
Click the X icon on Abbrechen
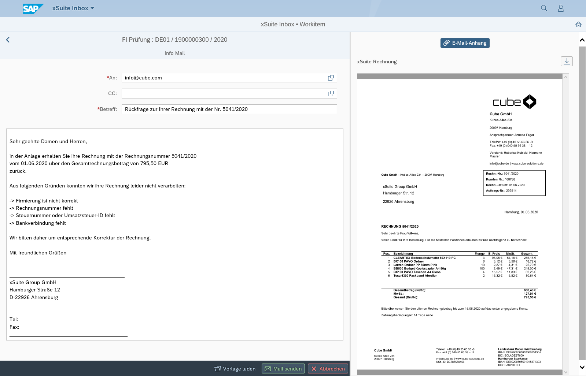314,369
